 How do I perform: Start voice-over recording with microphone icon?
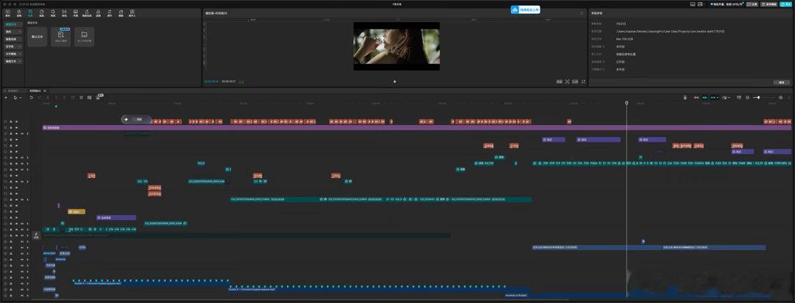(685, 97)
